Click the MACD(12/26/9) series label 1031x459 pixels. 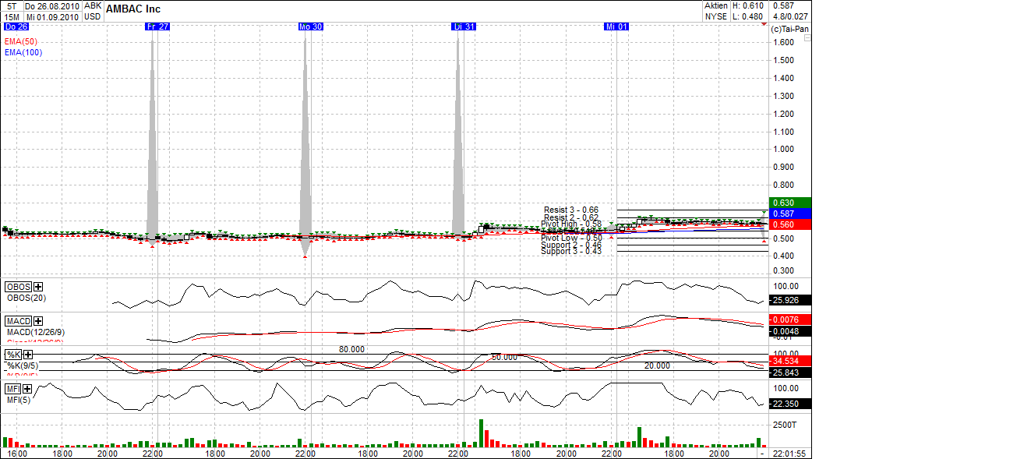click(x=36, y=332)
